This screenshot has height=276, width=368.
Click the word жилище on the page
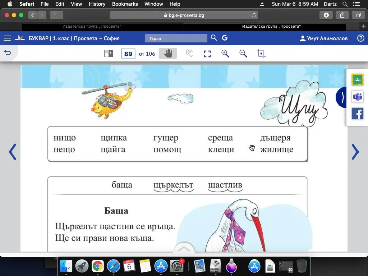pyautogui.click(x=277, y=149)
